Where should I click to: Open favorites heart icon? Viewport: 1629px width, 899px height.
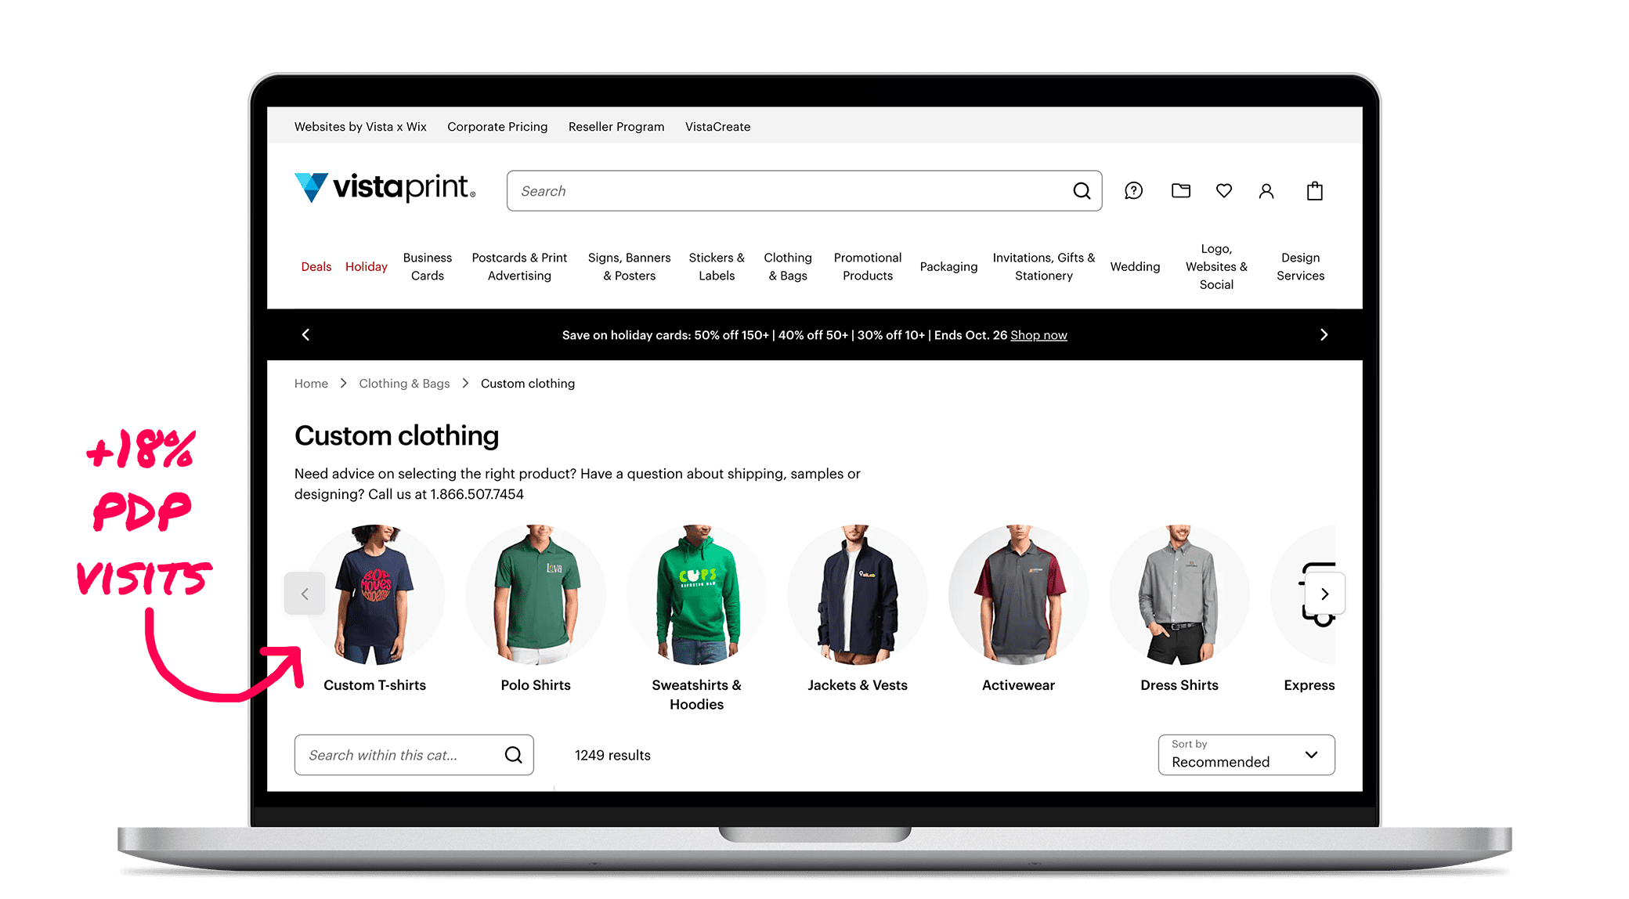[1223, 190]
